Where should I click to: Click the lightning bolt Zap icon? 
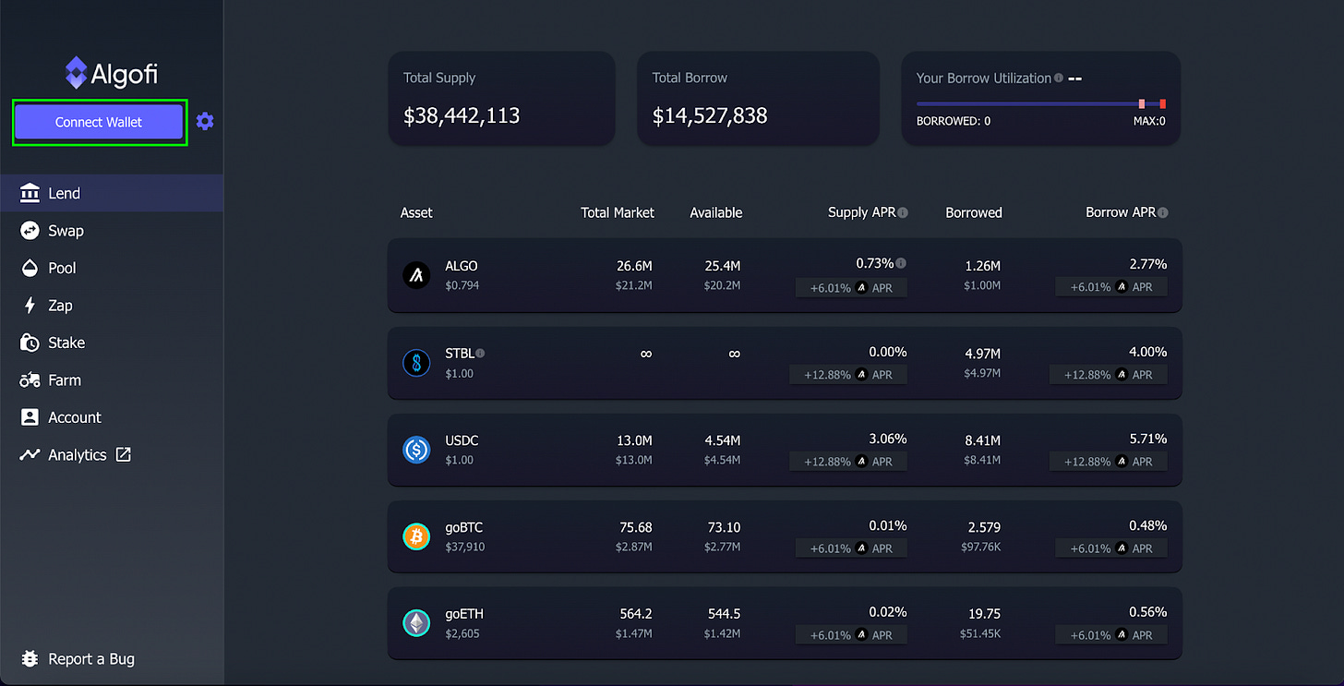coord(30,306)
